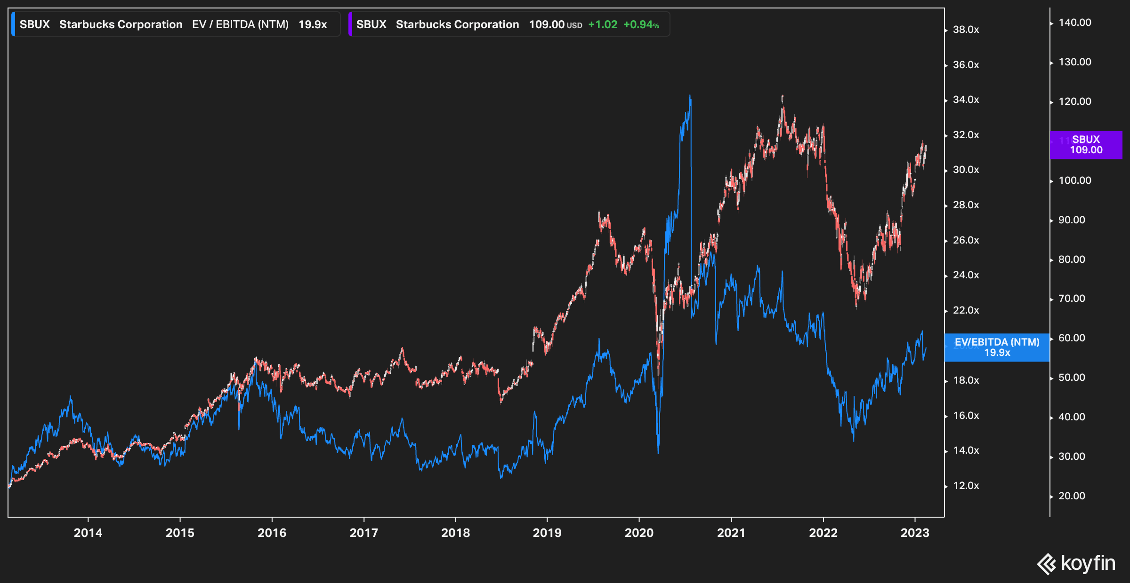Click the 2014 label on the time axis
The height and width of the screenshot is (583, 1130).
click(x=88, y=533)
